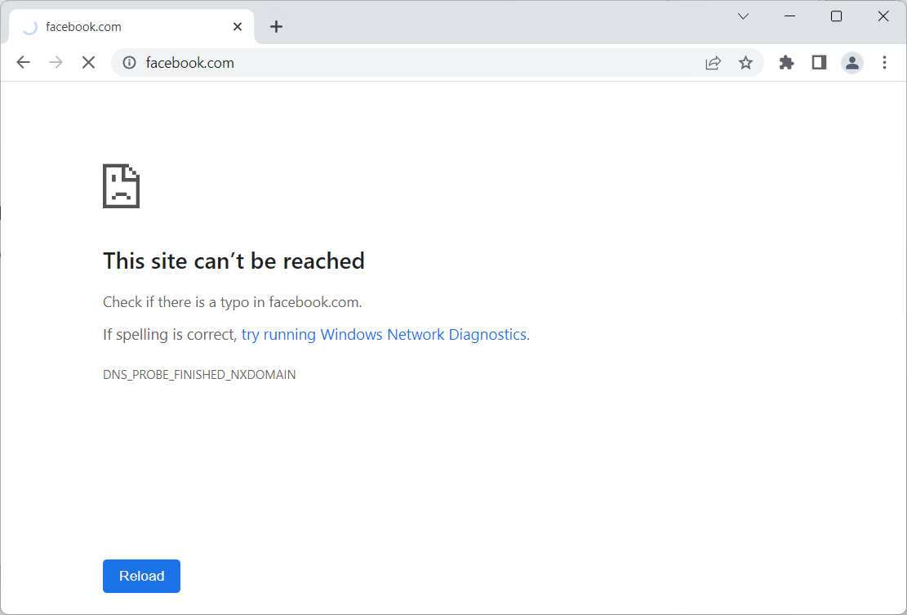Bookmark this tab with the star
Viewport: 907px width, 615px height.
tap(745, 63)
